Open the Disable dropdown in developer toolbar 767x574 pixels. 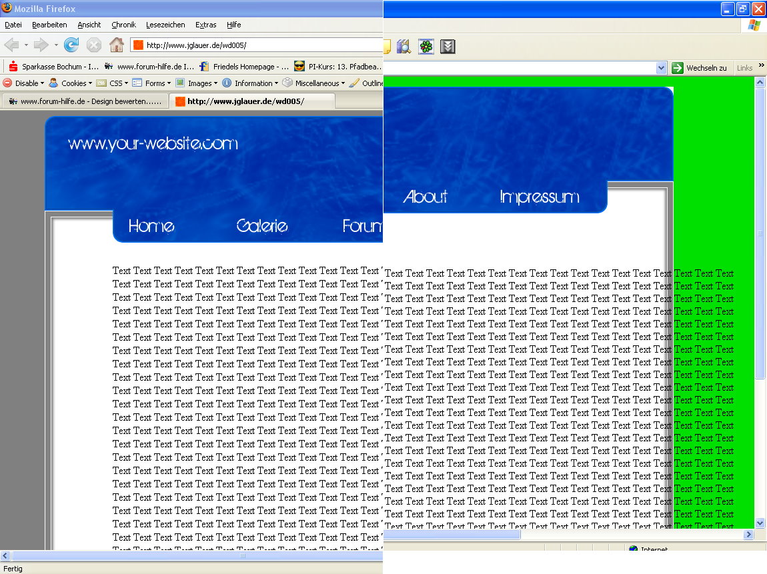click(x=24, y=83)
